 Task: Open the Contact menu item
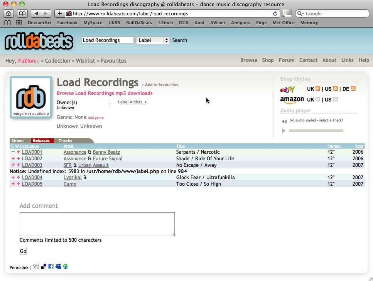coord(308,60)
